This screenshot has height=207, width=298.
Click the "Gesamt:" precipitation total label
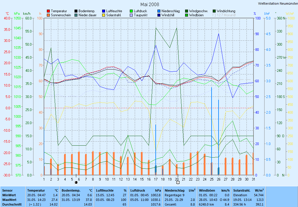point(171,205)
